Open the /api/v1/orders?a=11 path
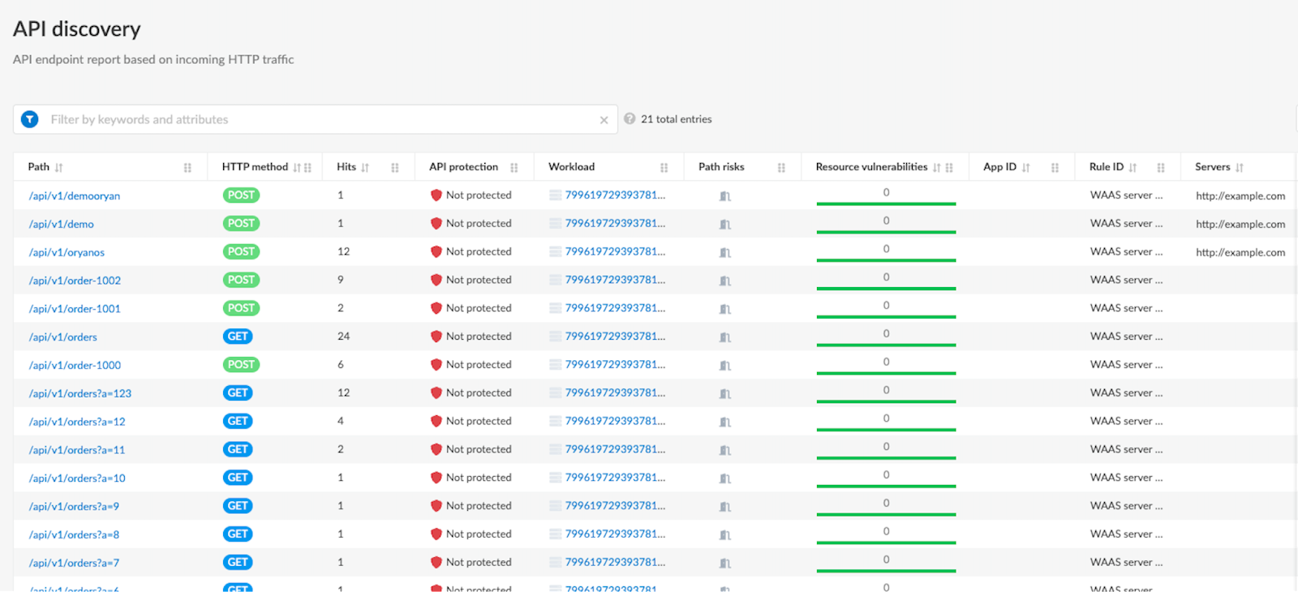 (x=77, y=450)
